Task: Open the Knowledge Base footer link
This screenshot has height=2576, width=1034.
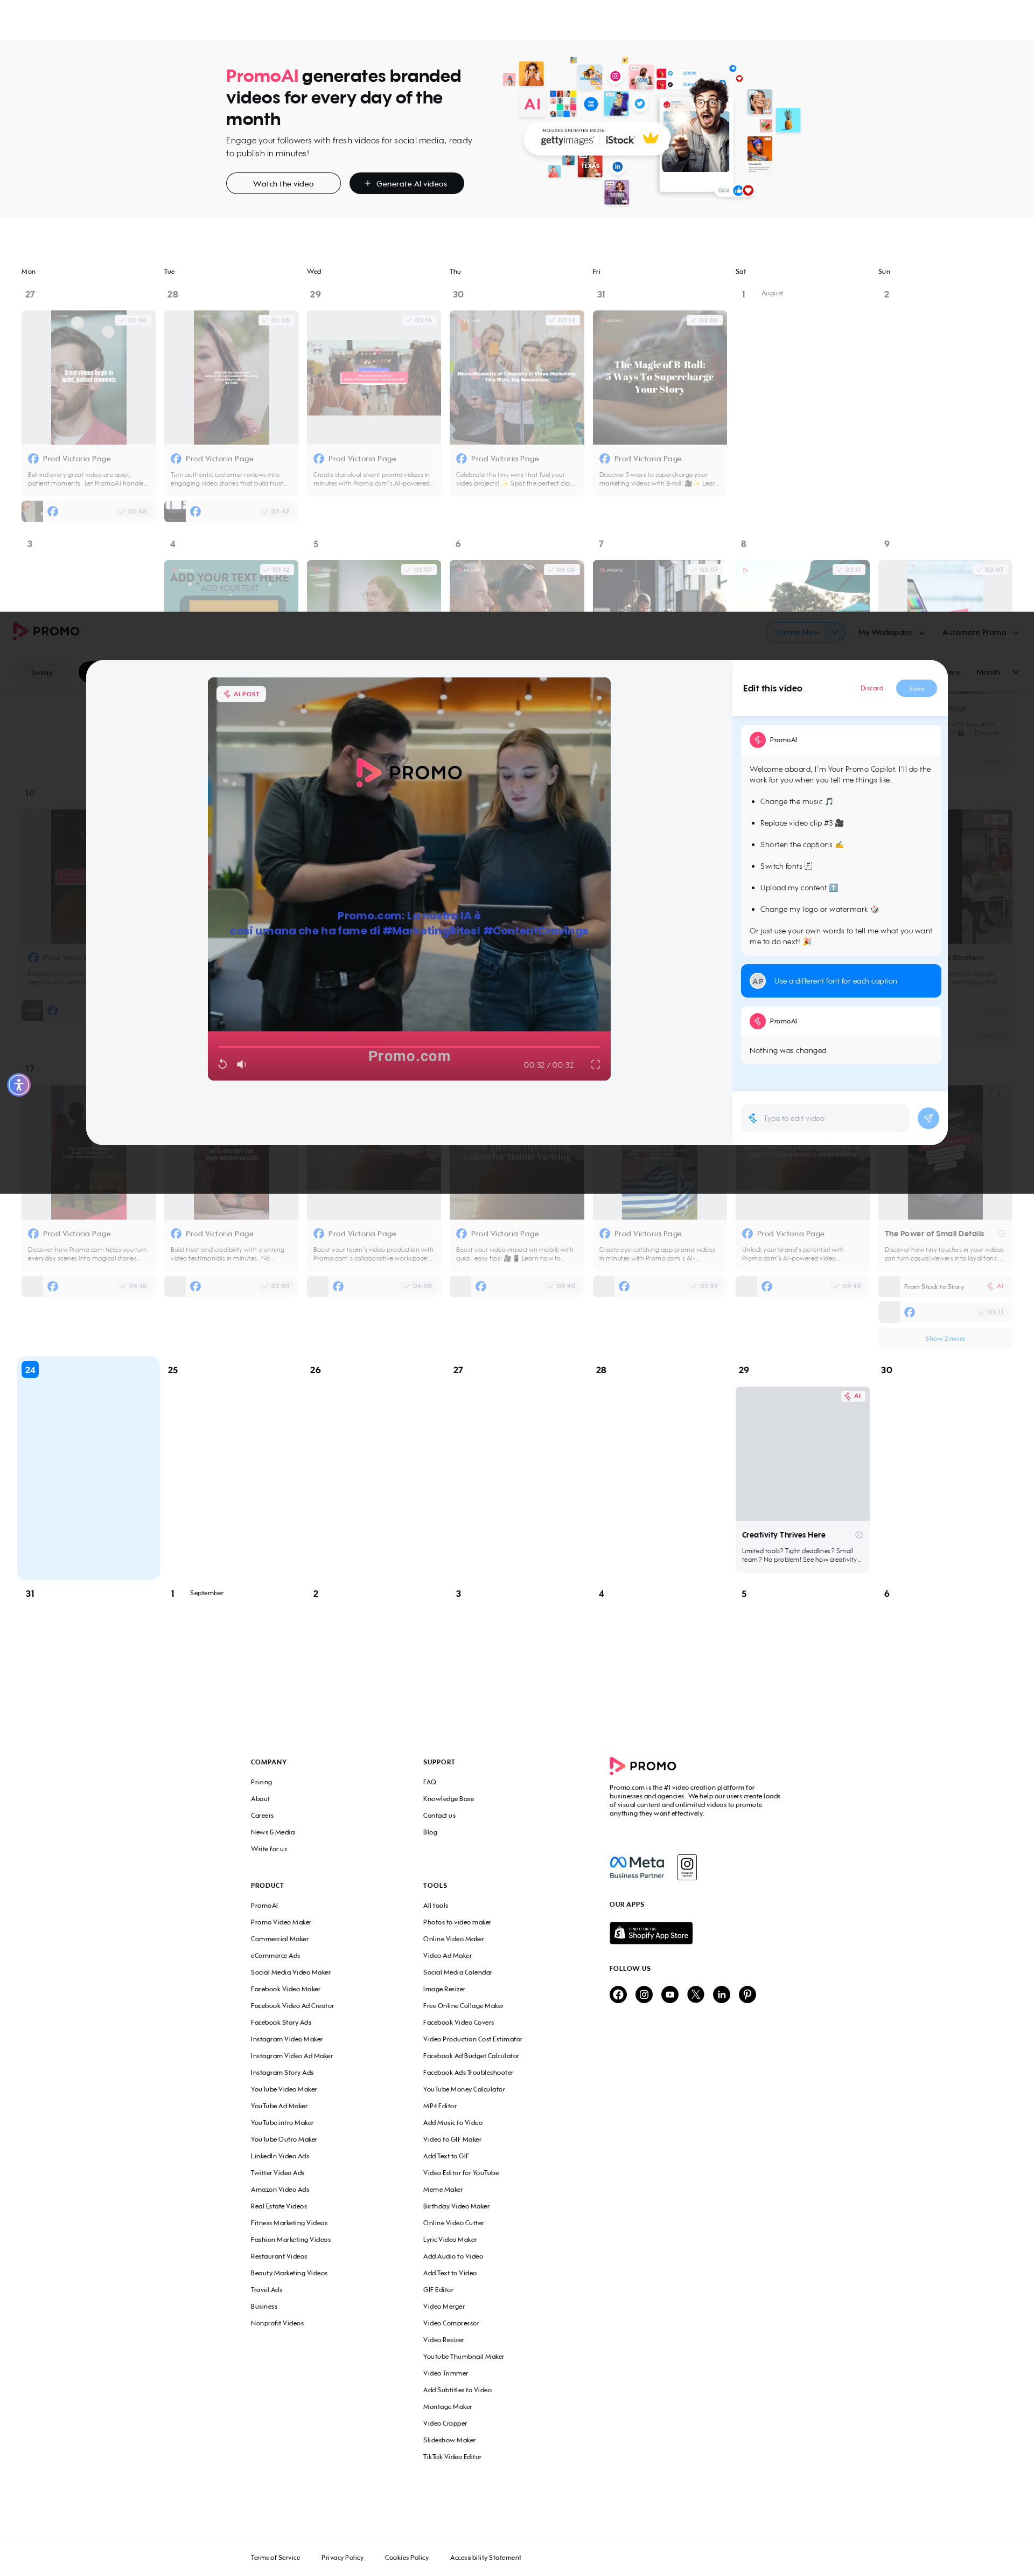Action: (x=449, y=1799)
